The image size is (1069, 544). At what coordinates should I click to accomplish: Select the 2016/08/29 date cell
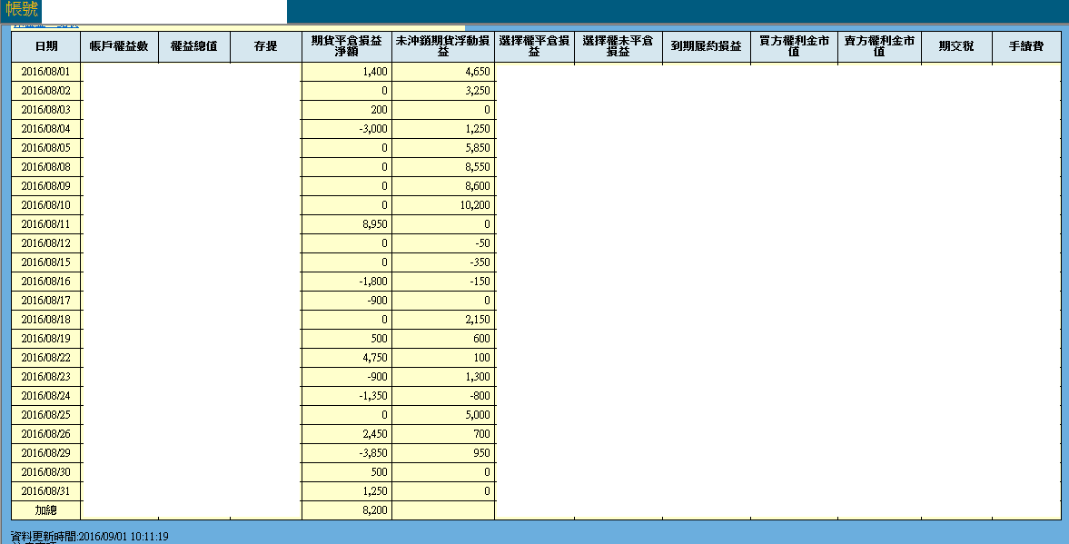click(x=46, y=453)
